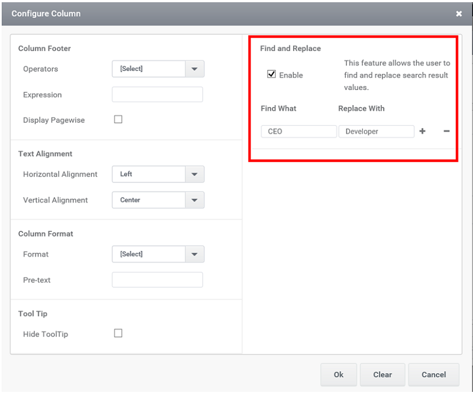
Task: Click the Find What field containing CEO
Action: 299,132
